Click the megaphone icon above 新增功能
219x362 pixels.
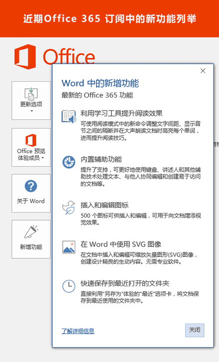point(31,232)
